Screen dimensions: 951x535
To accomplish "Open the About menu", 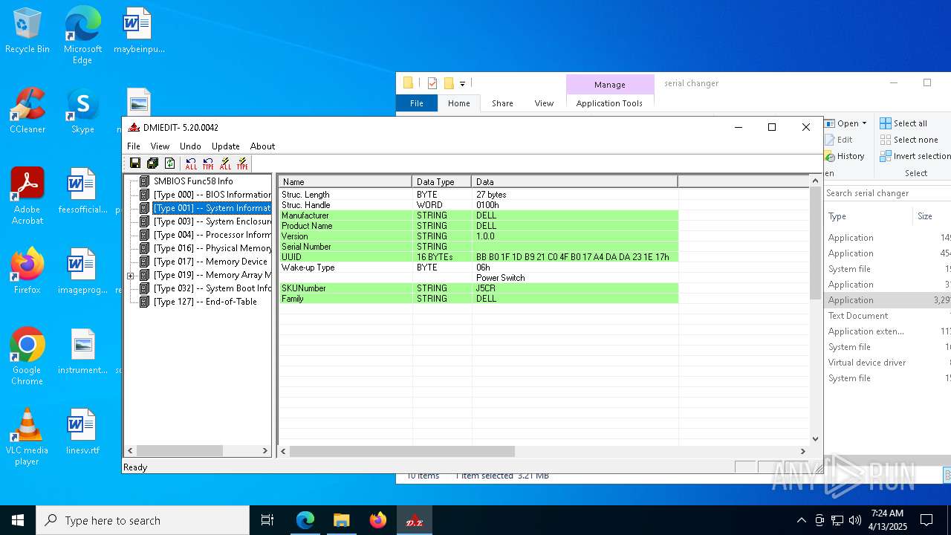I will click(x=262, y=146).
